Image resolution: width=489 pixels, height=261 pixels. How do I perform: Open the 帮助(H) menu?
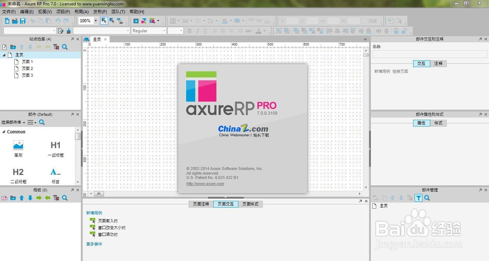[x=137, y=12]
